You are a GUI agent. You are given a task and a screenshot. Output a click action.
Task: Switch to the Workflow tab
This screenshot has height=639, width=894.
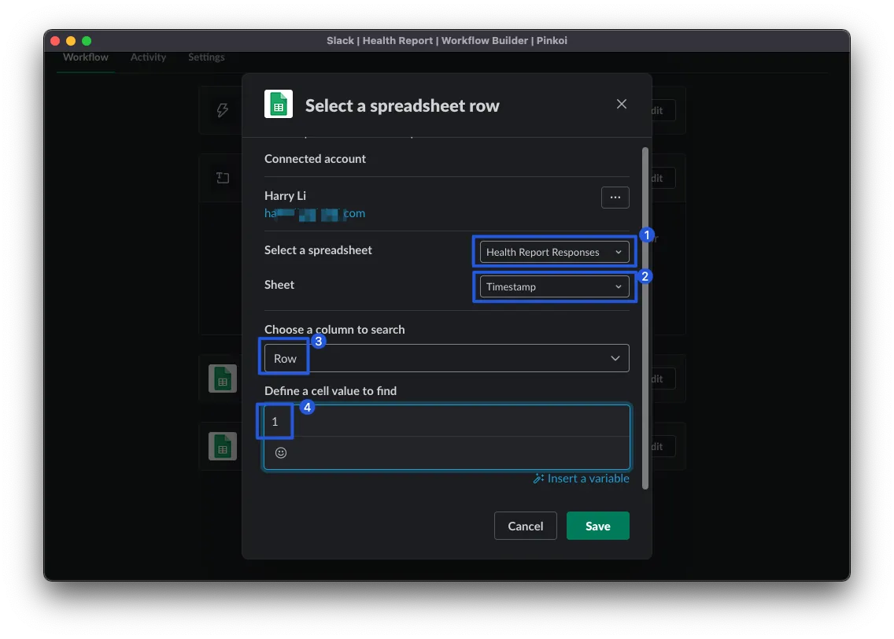click(x=86, y=57)
